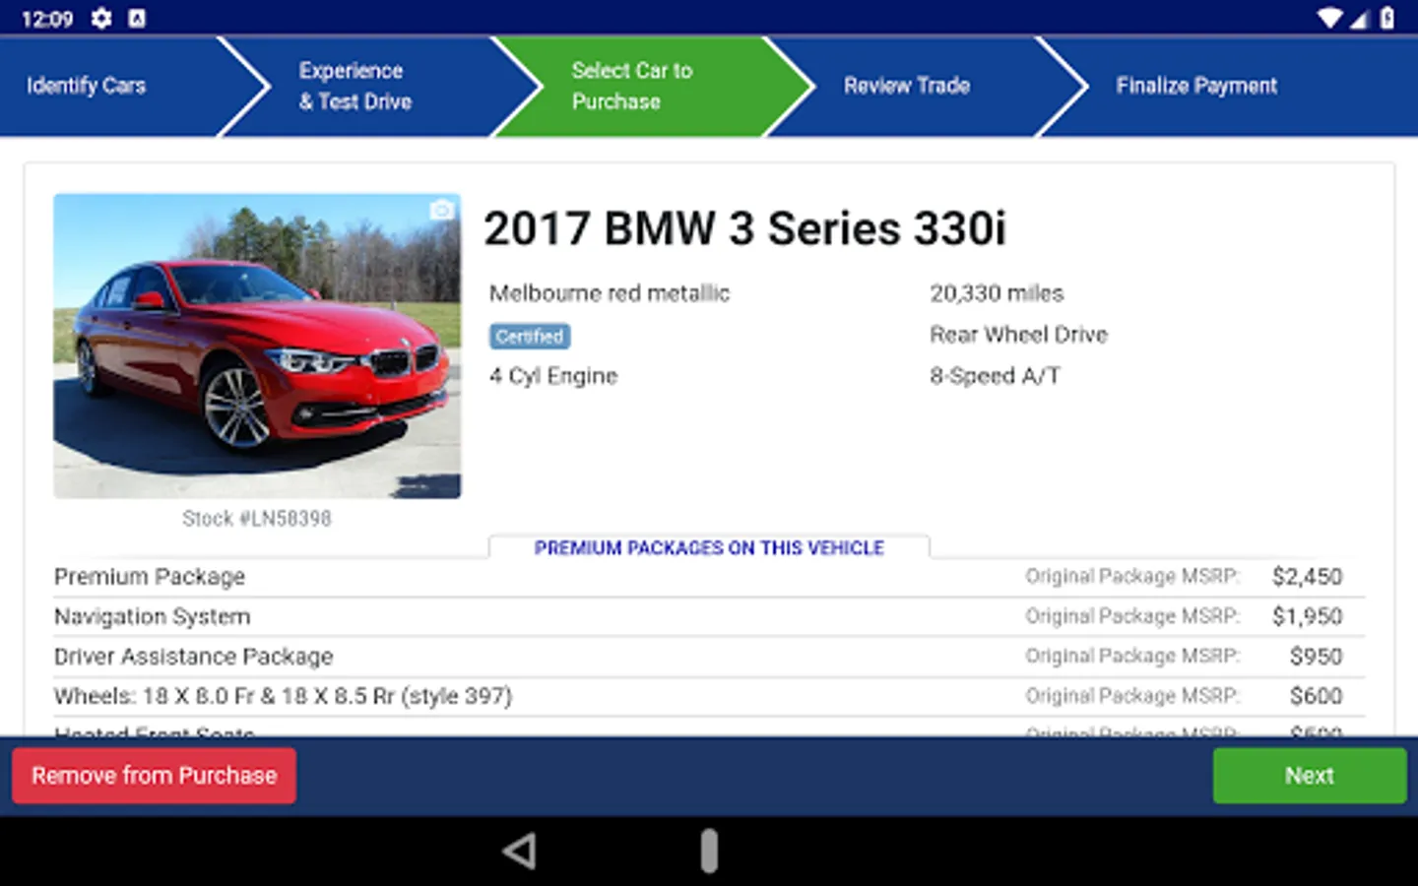This screenshot has width=1418, height=886.
Task: Check the Wi-Fi signal status icon
Action: point(1330,19)
